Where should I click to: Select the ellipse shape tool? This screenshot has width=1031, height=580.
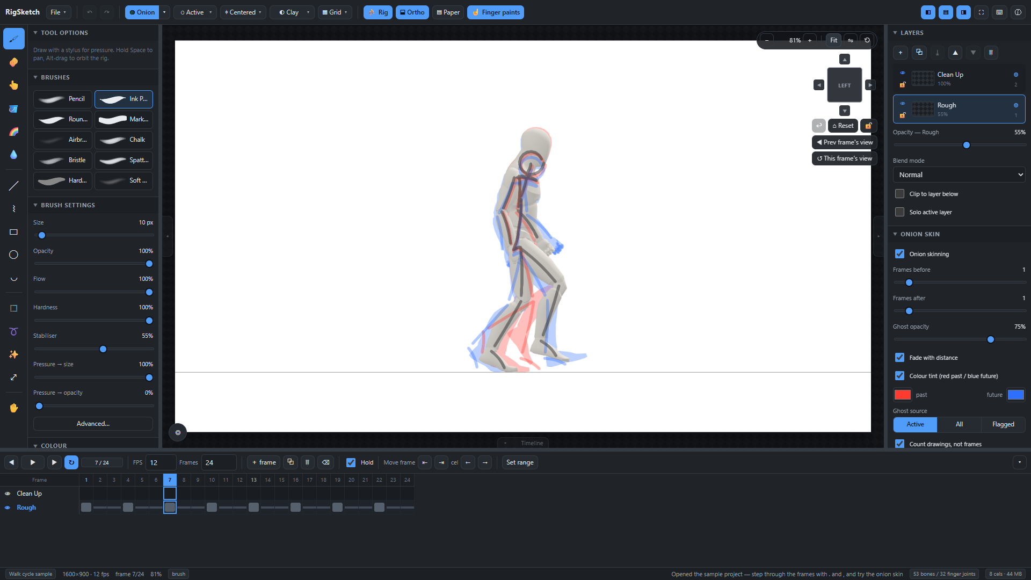coord(14,255)
